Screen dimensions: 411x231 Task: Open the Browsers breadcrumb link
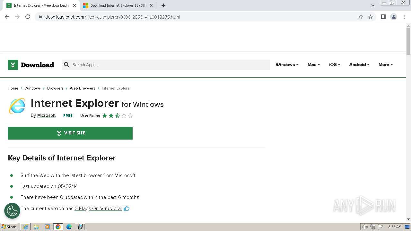click(x=55, y=88)
